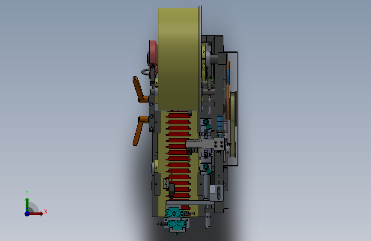The width and height of the screenshot is (371, 241).
Task: Click the blue Z axis ball of triad
Action: [x=27, y=214]
